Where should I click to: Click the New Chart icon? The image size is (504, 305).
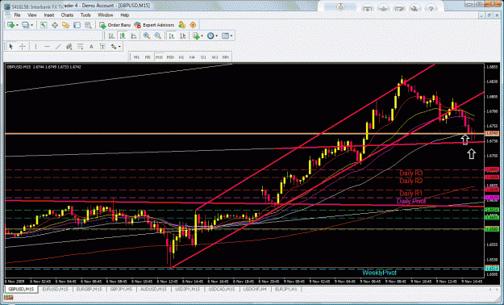tap(10, 25)
